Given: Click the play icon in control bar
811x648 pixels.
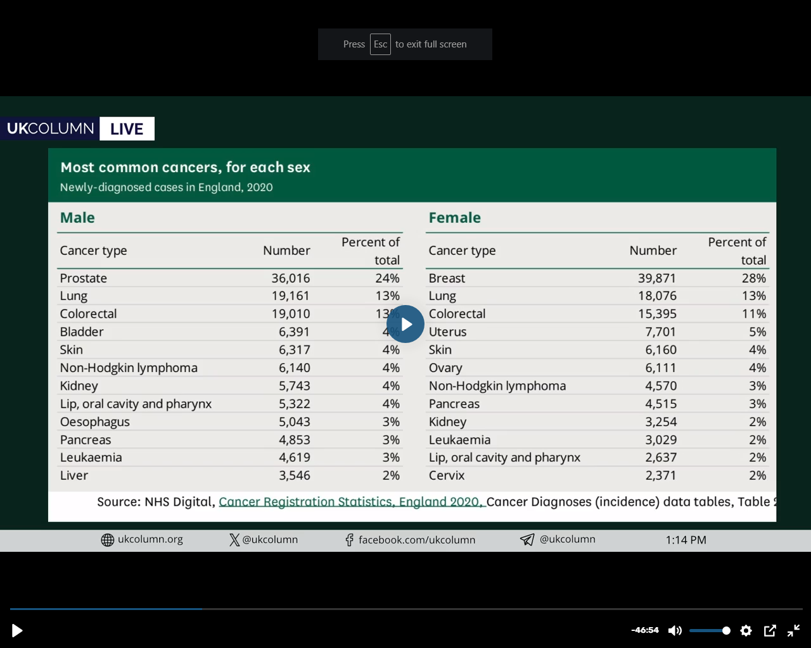Looking at the screenshot, I should click(17, 630).
